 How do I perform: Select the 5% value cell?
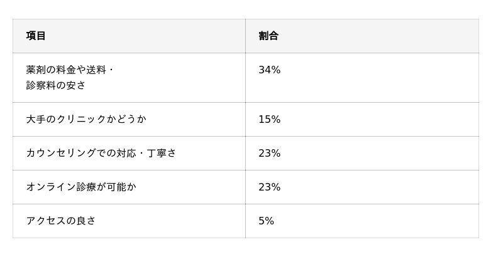pyautogui.click(x=266, y=221)
